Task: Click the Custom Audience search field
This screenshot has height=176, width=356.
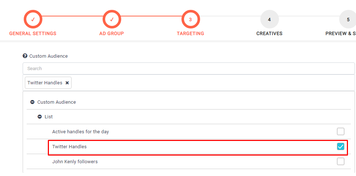Action: [188, 68]
